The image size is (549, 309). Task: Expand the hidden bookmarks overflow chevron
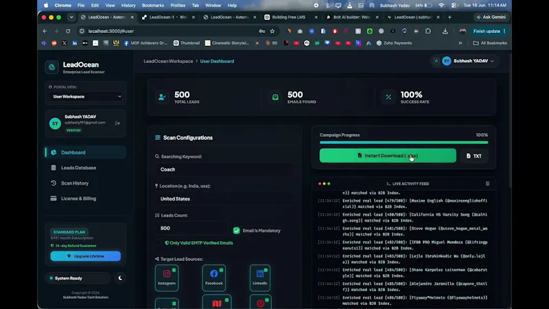(460, 43)
